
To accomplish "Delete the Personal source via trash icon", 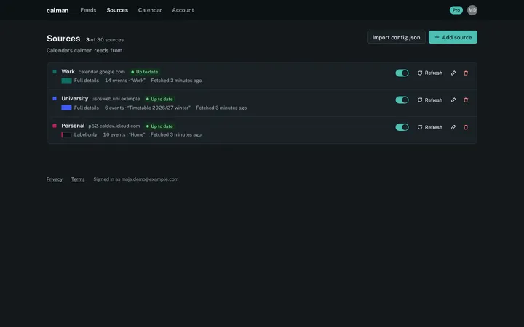I will [x=466, y=127].
